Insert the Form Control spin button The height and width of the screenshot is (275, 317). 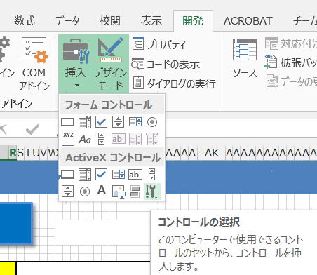click(118, 122)
